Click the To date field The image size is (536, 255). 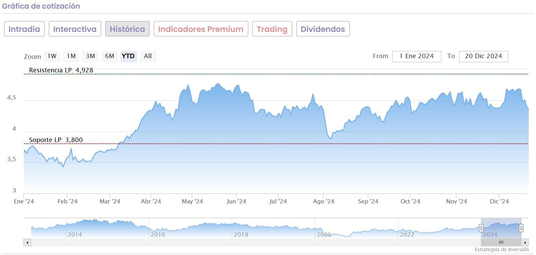tap(483, 56)
